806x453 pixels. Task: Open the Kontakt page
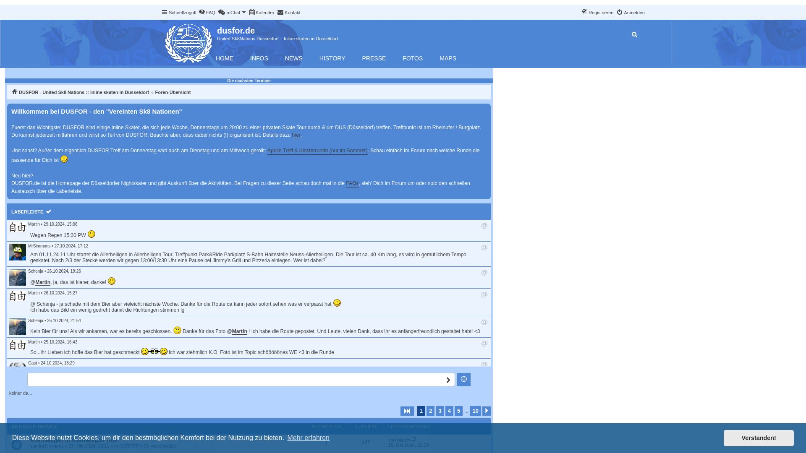[289, 13]
